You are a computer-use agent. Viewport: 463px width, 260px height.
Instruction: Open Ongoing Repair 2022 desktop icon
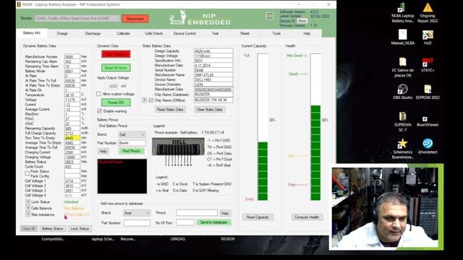pos(428,12)
